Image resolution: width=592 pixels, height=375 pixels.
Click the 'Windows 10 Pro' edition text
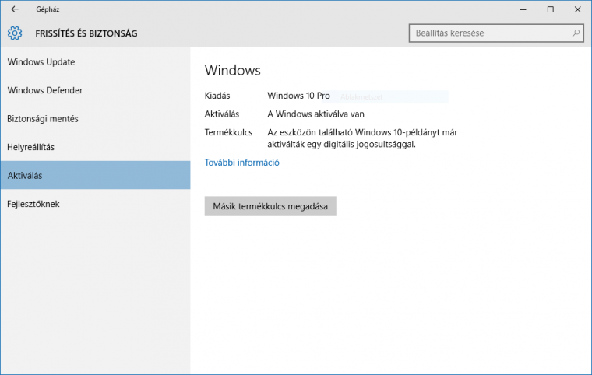[298, 96]
